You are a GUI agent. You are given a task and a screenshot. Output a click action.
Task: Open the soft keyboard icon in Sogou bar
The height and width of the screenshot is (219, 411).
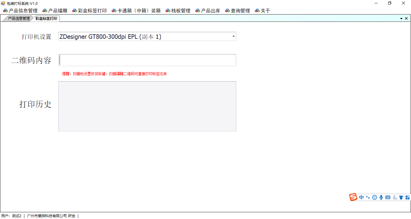click(388, 197)
